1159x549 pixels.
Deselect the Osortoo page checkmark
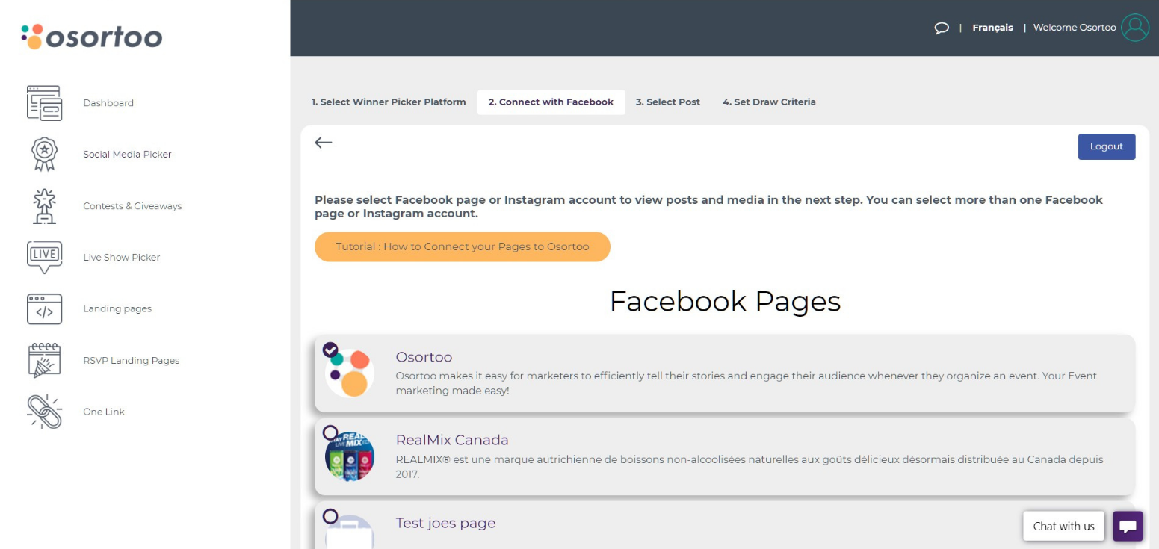point(330,350)
